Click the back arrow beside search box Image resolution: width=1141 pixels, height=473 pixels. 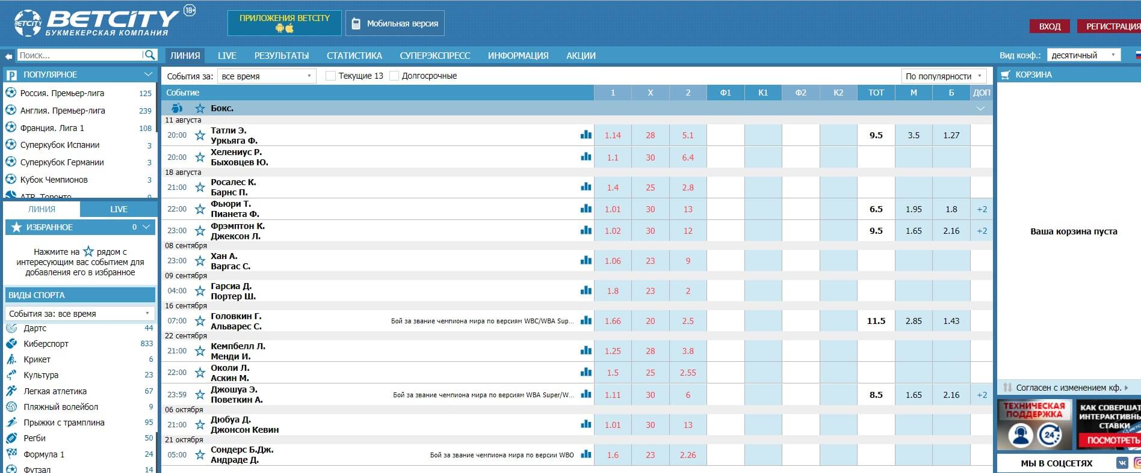8,56
